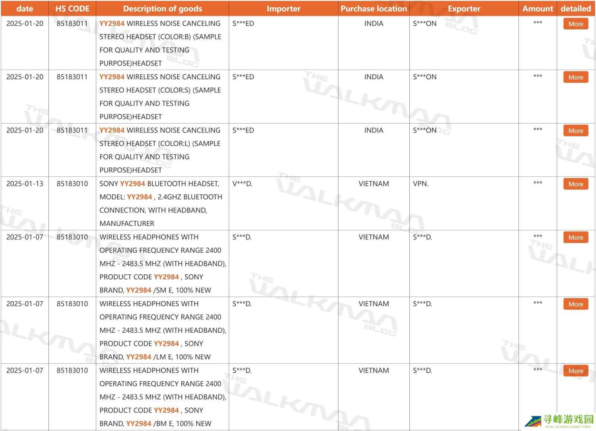The image size is (596, 431).
Task: Click the date column header
Action: 25,9
